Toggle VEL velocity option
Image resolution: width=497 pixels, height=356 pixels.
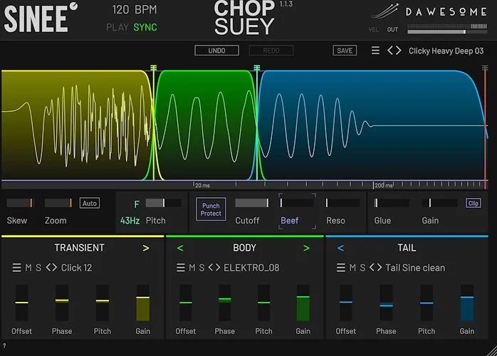tap(373, 29)
